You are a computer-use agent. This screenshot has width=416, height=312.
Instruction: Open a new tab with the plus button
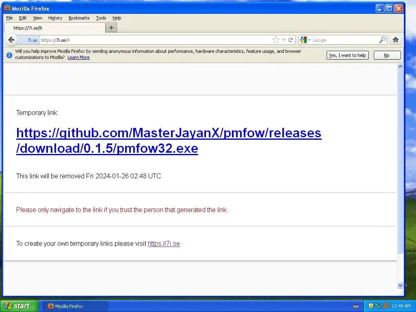pos(111,28)
